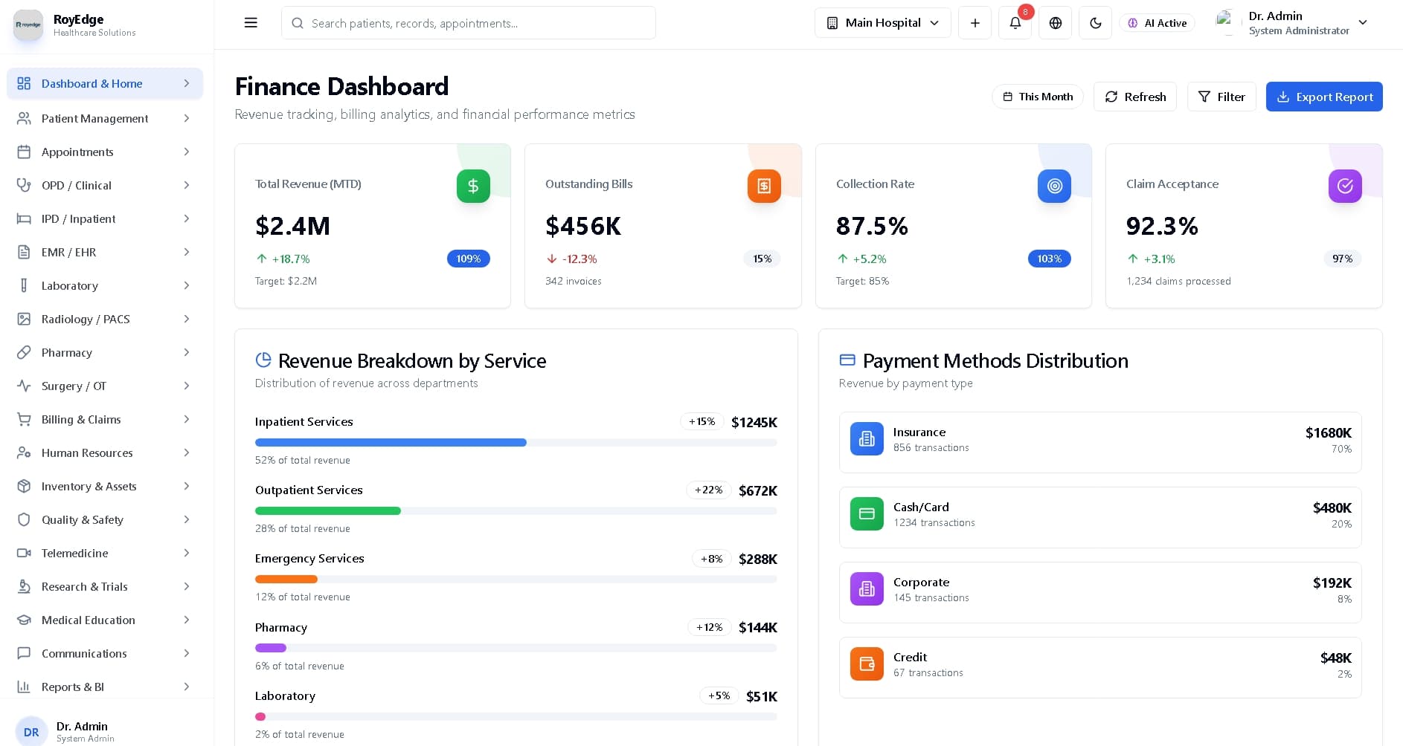Open Research & Trials menu item
The height and width of the screenshot is (746, 1403).
[x=105, y=586]
